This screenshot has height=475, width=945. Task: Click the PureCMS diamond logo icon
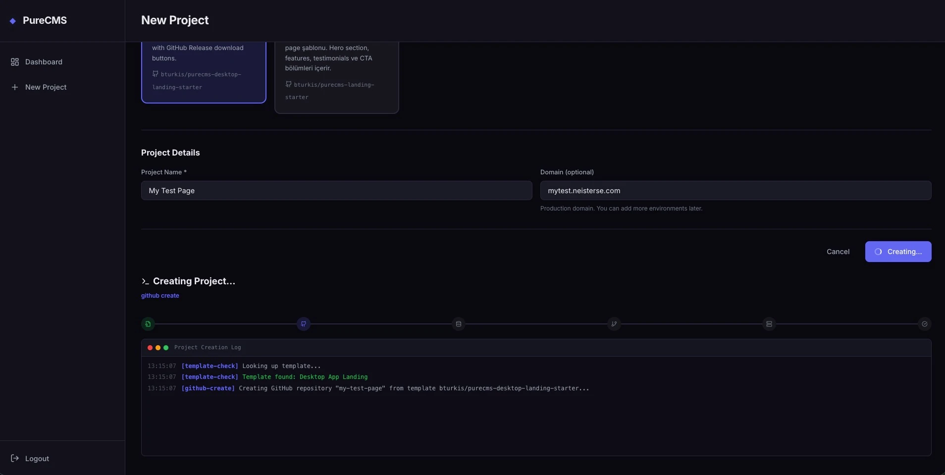click(x=13, y=21)
